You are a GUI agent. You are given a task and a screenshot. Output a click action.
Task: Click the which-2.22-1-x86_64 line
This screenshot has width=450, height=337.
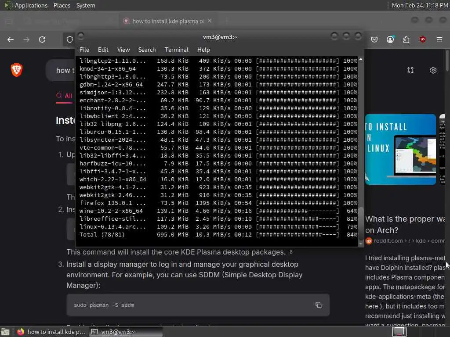[218, 179]
